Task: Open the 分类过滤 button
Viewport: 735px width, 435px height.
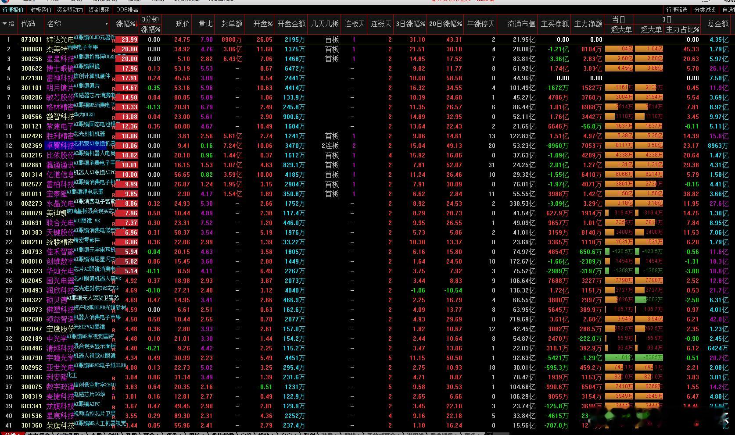Action: (705, 10)
